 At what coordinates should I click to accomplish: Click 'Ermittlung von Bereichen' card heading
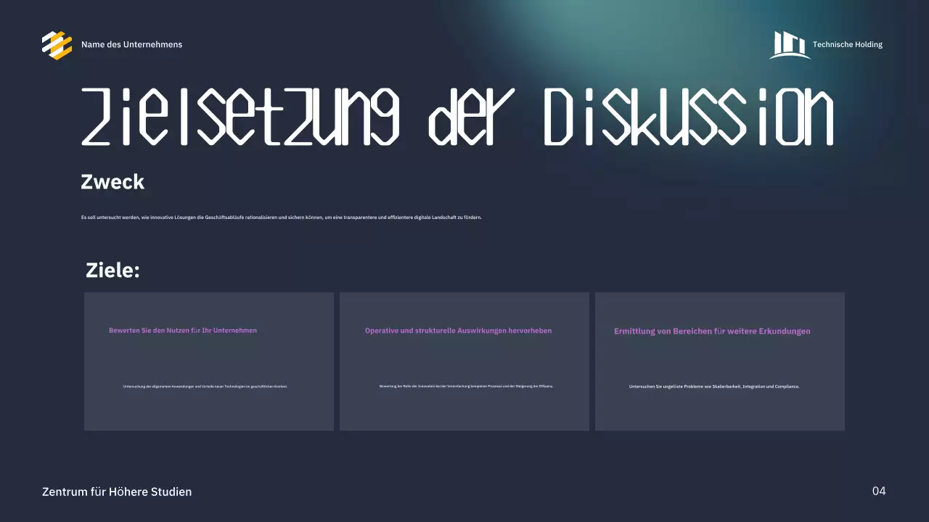pos(712,331)
